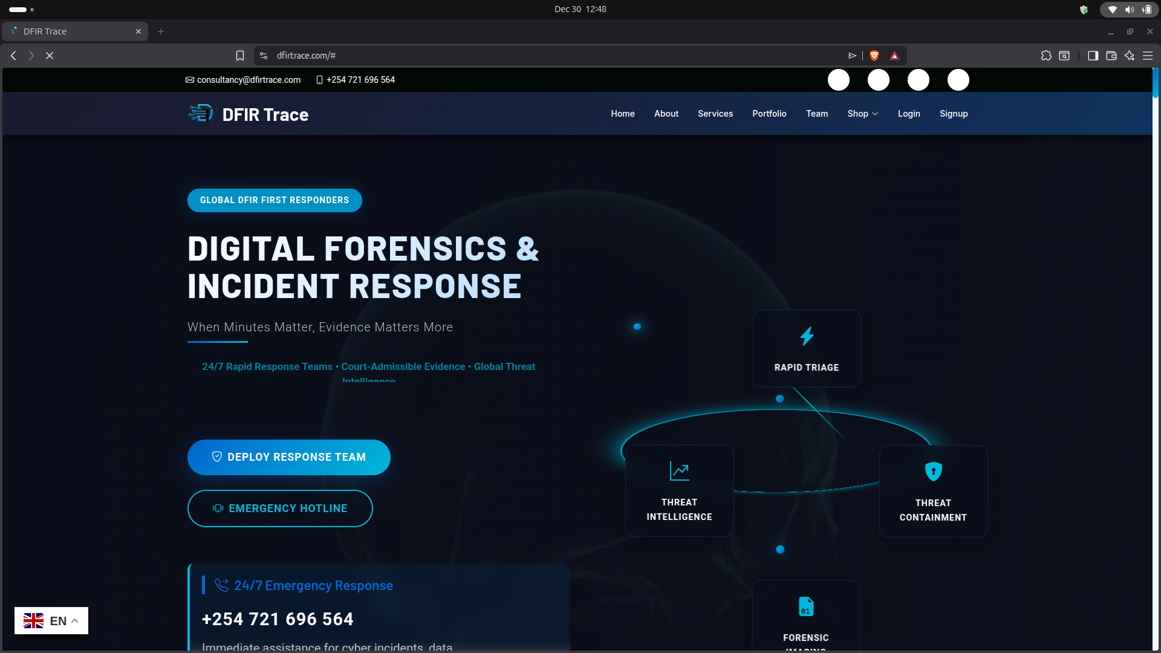Open Leo AI sparkle icon
This screenshot has height=653, width=1161.
point(1130,55)
